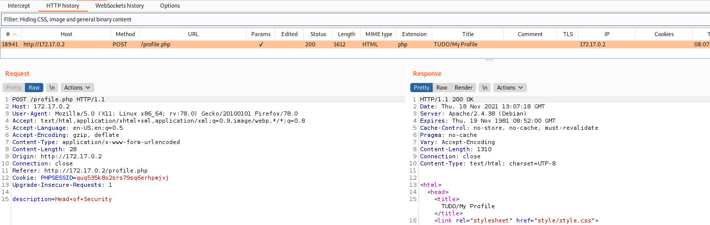Click the Request panel heading
710x225 pixels.
[x=17, y=74]
